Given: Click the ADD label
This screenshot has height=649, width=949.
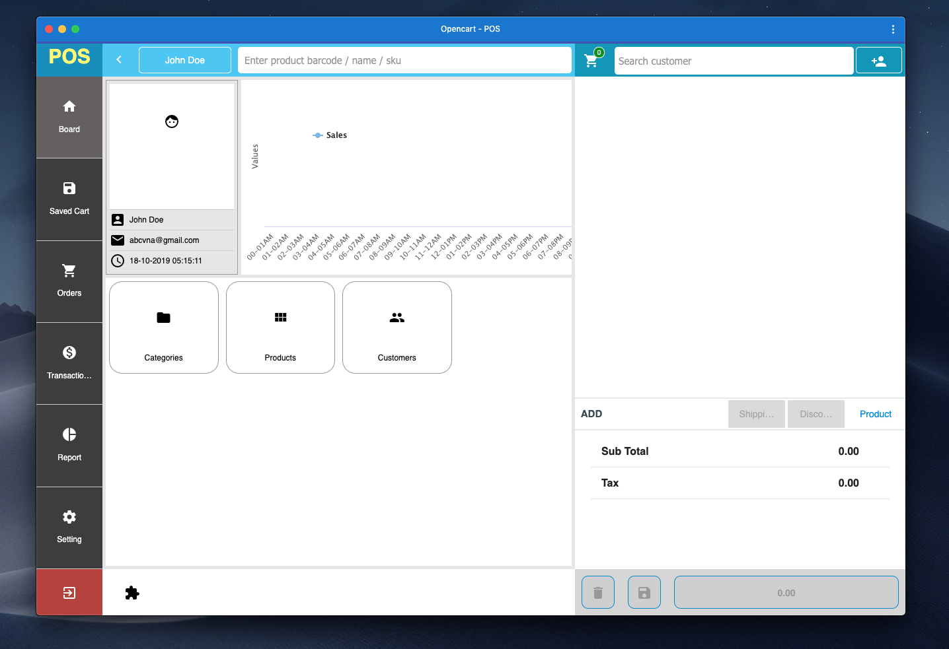Looking at the screenshot, I should 591,414.
